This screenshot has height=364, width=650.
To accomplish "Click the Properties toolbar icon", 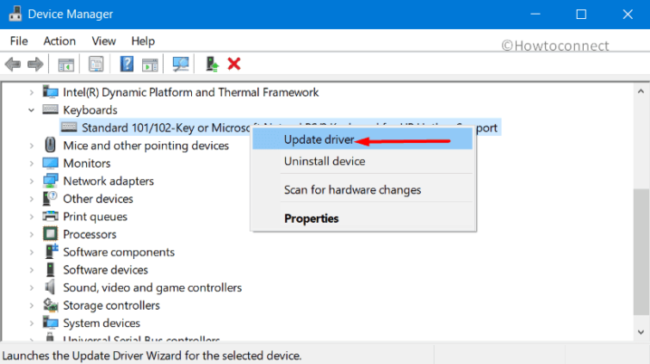I will [x=95, y=63].
